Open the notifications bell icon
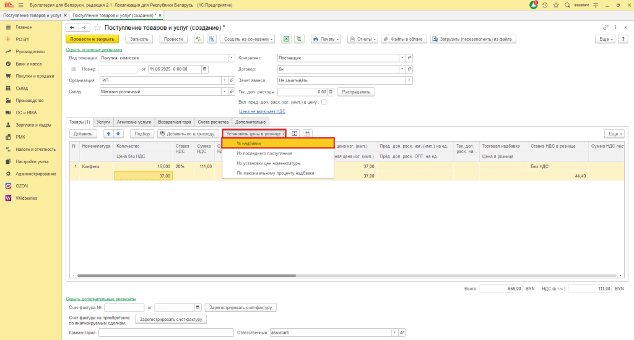The image size is (634, 340). [x=534, y=5]
